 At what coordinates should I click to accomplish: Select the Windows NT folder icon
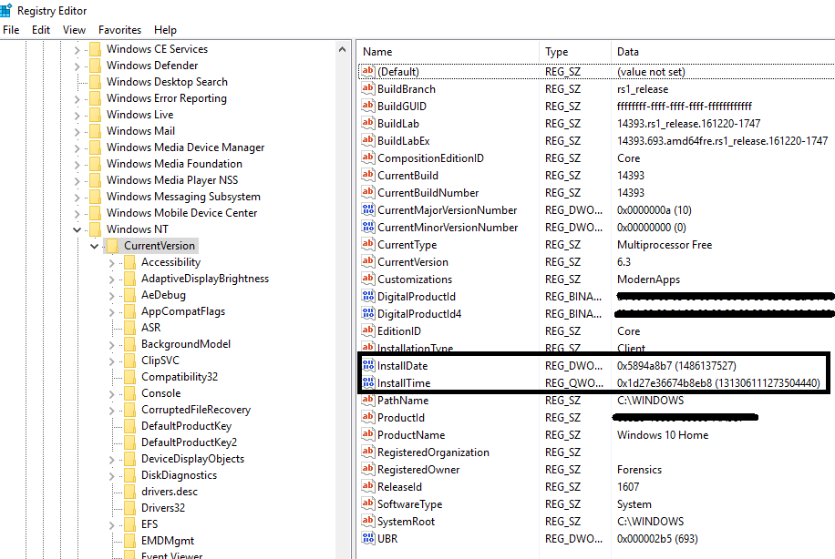coord(96,229)
